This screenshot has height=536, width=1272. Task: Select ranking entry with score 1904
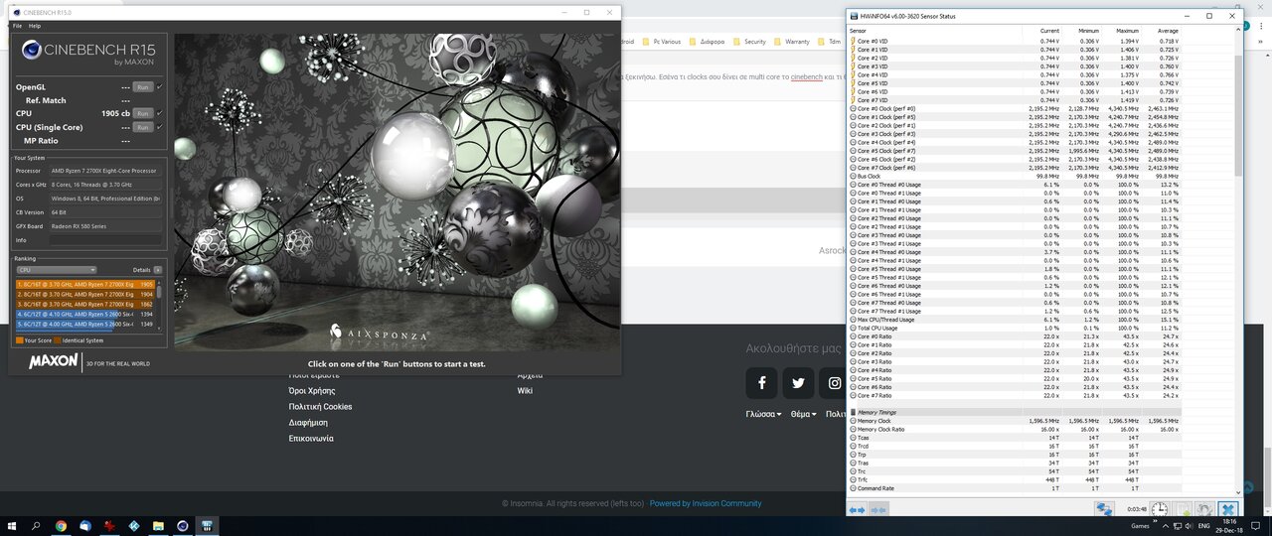point(84,295)
